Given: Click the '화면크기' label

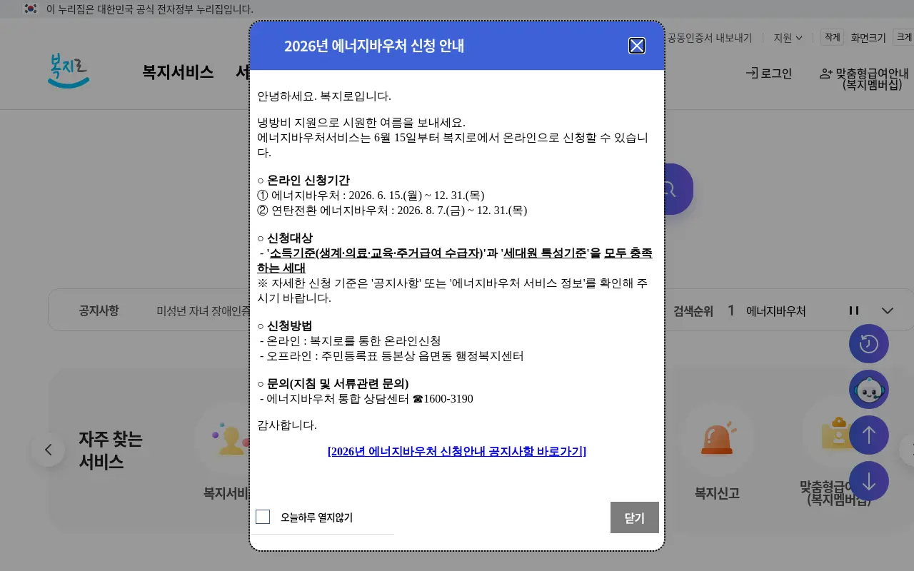Looking at the screenshot, I should click(x=868, y=38).
